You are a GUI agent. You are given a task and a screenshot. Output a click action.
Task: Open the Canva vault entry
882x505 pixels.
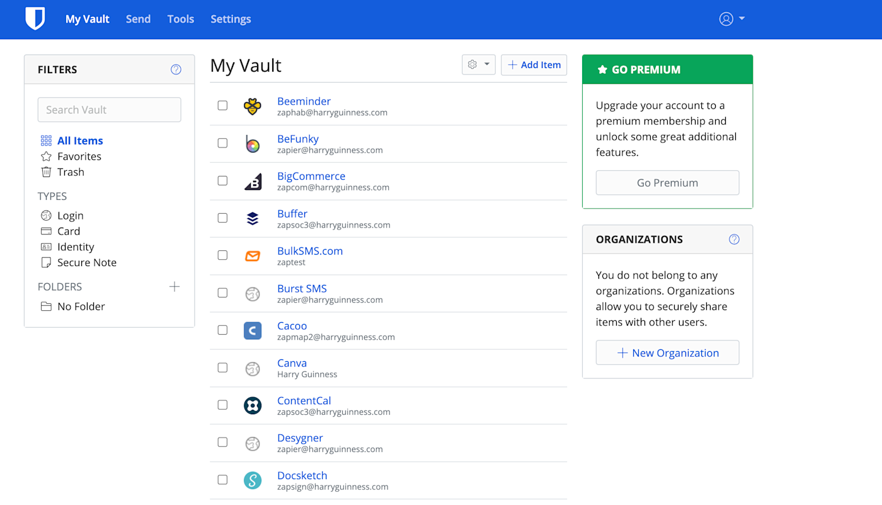[292, 363]
